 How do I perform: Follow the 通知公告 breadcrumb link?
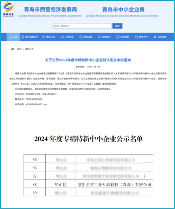[29, 49]
